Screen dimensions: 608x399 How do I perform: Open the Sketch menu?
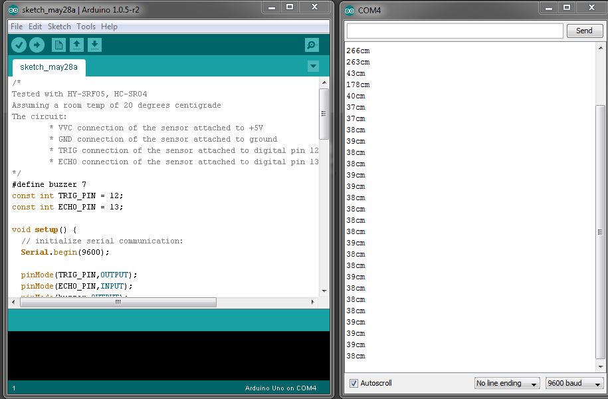[59, 27]
